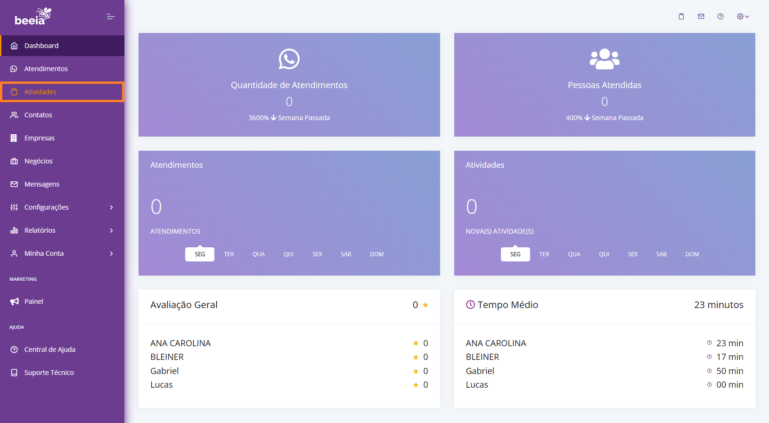Select DOM tab in Atendimentos card
The image size is (769, 423).
[x=376, y=254]
